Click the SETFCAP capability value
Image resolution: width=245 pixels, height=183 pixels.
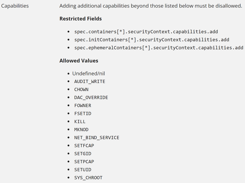[x=84, y=145]
